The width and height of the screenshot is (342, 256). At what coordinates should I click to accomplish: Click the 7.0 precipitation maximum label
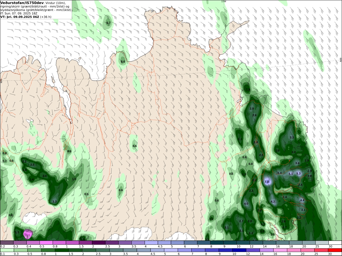click(x=267, y=182)
